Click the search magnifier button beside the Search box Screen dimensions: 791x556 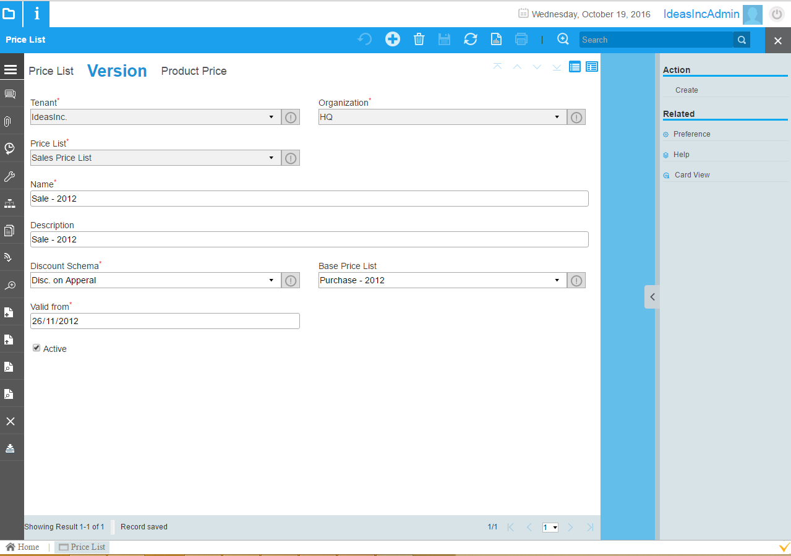pos(741,40)
